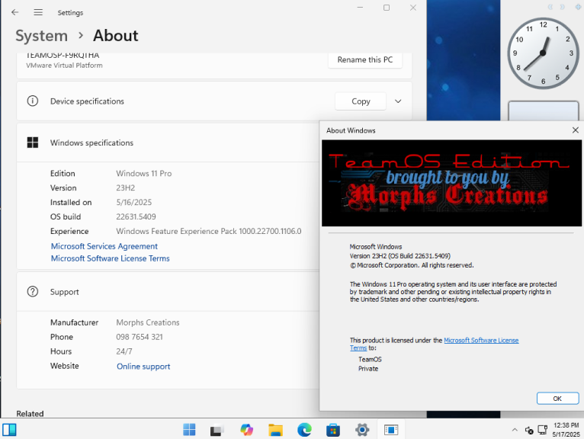
Task: Click the Version 23H2 line in dialog
Action: coord(400,256)
